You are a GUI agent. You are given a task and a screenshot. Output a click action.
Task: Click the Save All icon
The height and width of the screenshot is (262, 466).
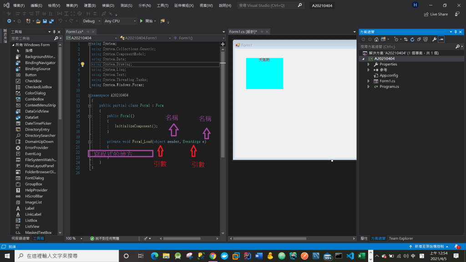pos(51,21)
